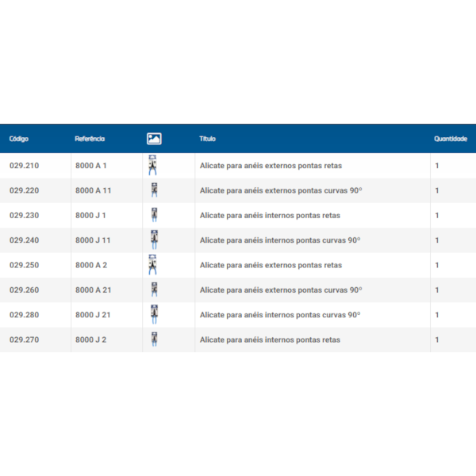476x476 pixels.
Task: Open pliers thumbnail for code 029.210
Action: (x=152, y=165)
